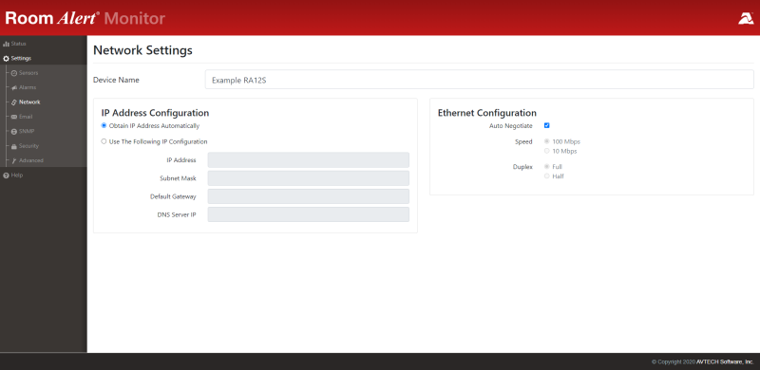
Task: Click the Device Name input field
Action: click(x=480, y=80)
